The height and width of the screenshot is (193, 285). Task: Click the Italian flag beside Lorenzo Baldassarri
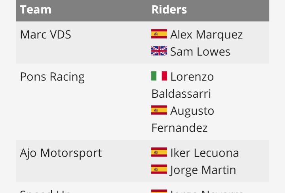coord(159,76)
